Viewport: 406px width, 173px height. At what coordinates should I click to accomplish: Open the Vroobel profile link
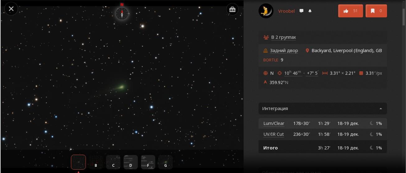pyautogui.click(x=286, y=11)
